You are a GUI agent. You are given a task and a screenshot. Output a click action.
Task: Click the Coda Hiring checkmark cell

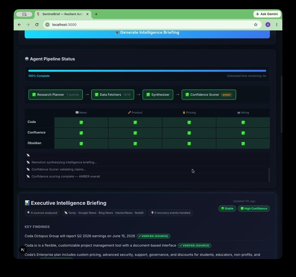coord(243,122)
